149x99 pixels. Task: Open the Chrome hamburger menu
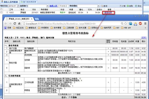pos(145,23)
